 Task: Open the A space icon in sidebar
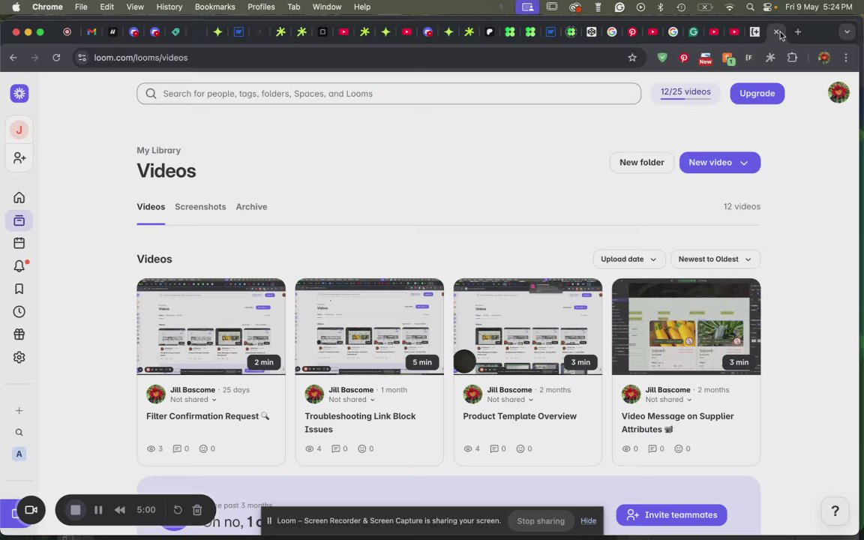(x=19, y=454)
